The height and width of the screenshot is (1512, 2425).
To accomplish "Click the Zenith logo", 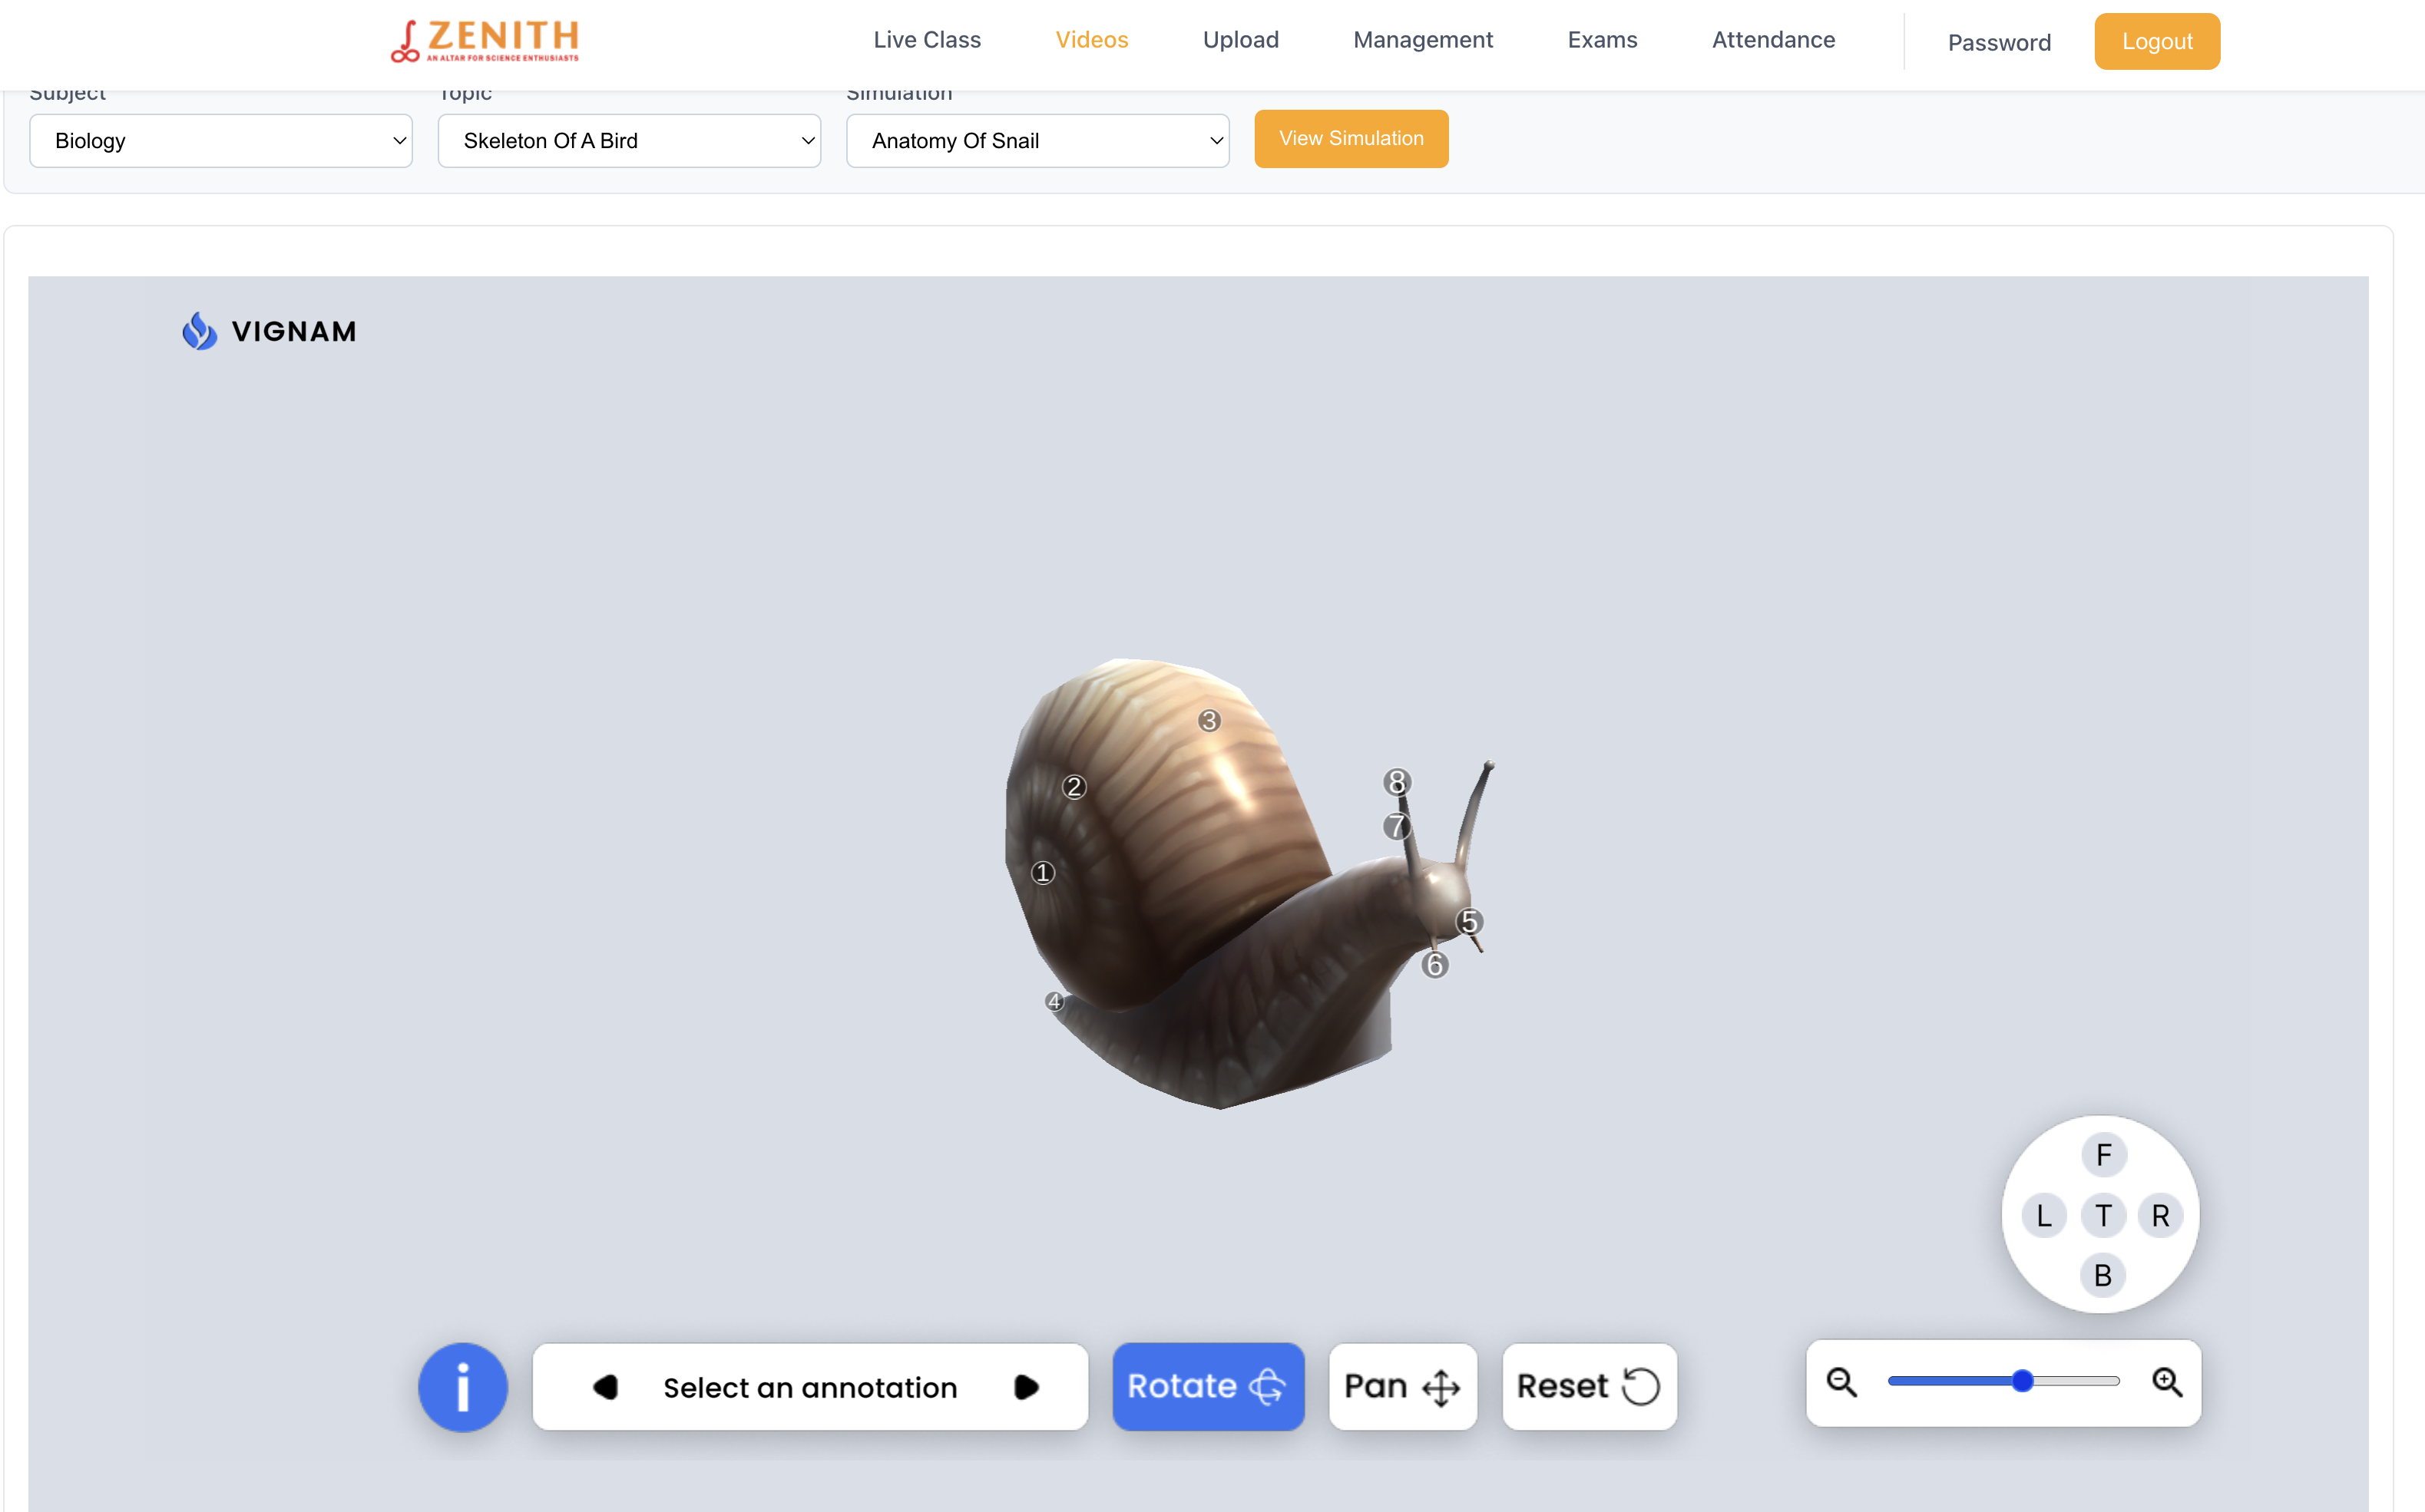I will coord(485,41).
